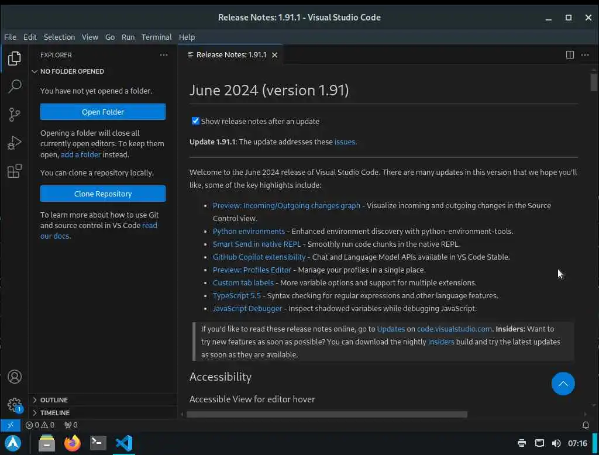The image size is (599, 455).
Task: Click the Open Folder button
Action: 103,112
